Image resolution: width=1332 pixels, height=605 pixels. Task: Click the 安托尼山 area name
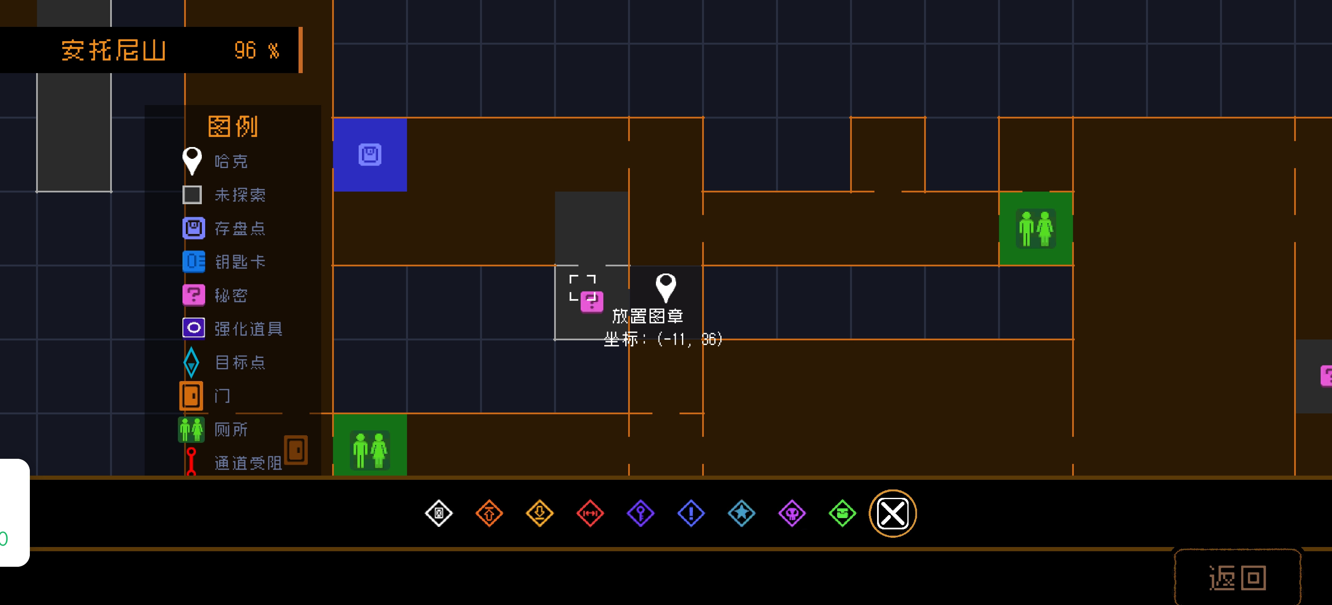[114, 50]
